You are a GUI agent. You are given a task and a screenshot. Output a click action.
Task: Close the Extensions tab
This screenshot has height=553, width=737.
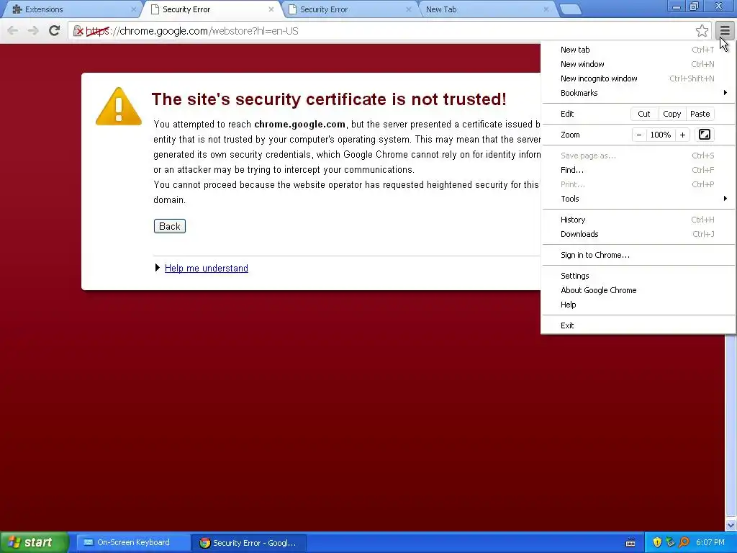point(133,9)
